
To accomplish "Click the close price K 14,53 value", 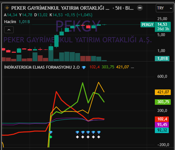I will point(58,15).
